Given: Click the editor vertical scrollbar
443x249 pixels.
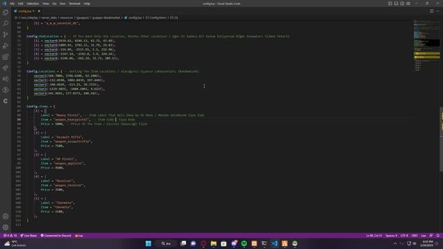Looking at the screenshot, I should [x=442, y=139].
